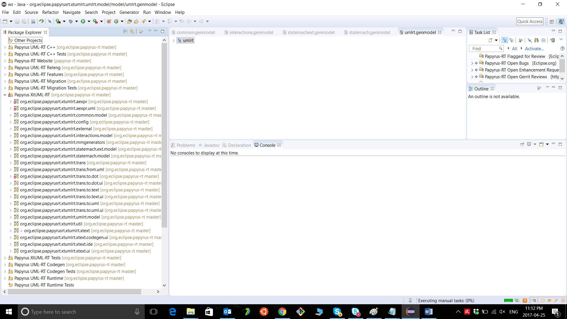
Task: Open File Explorer from the taskbar
Action: pos(190,312)
